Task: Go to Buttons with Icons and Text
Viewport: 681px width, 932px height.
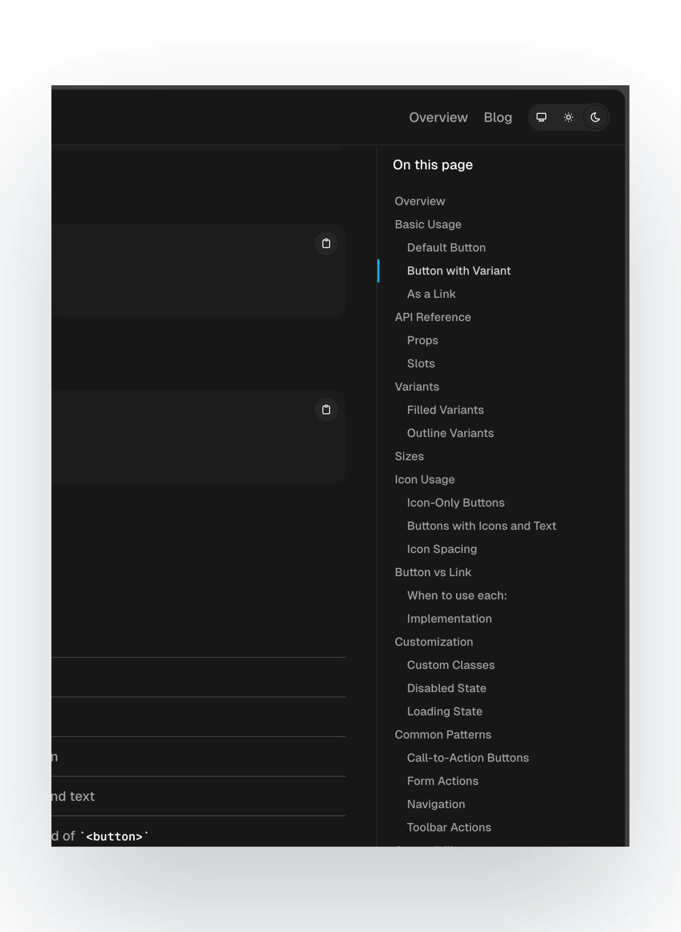Action: tap(482, 526)
